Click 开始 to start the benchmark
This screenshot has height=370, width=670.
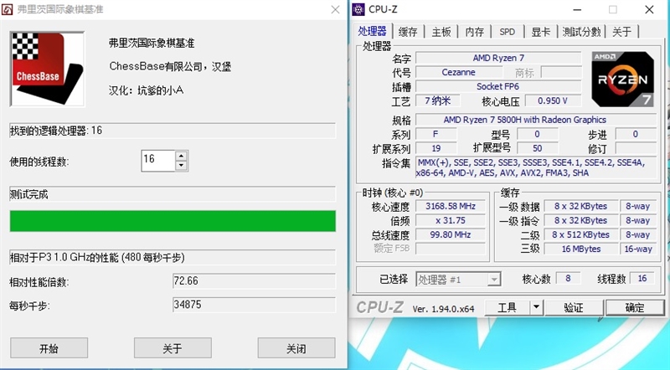(x=49, y=348)
